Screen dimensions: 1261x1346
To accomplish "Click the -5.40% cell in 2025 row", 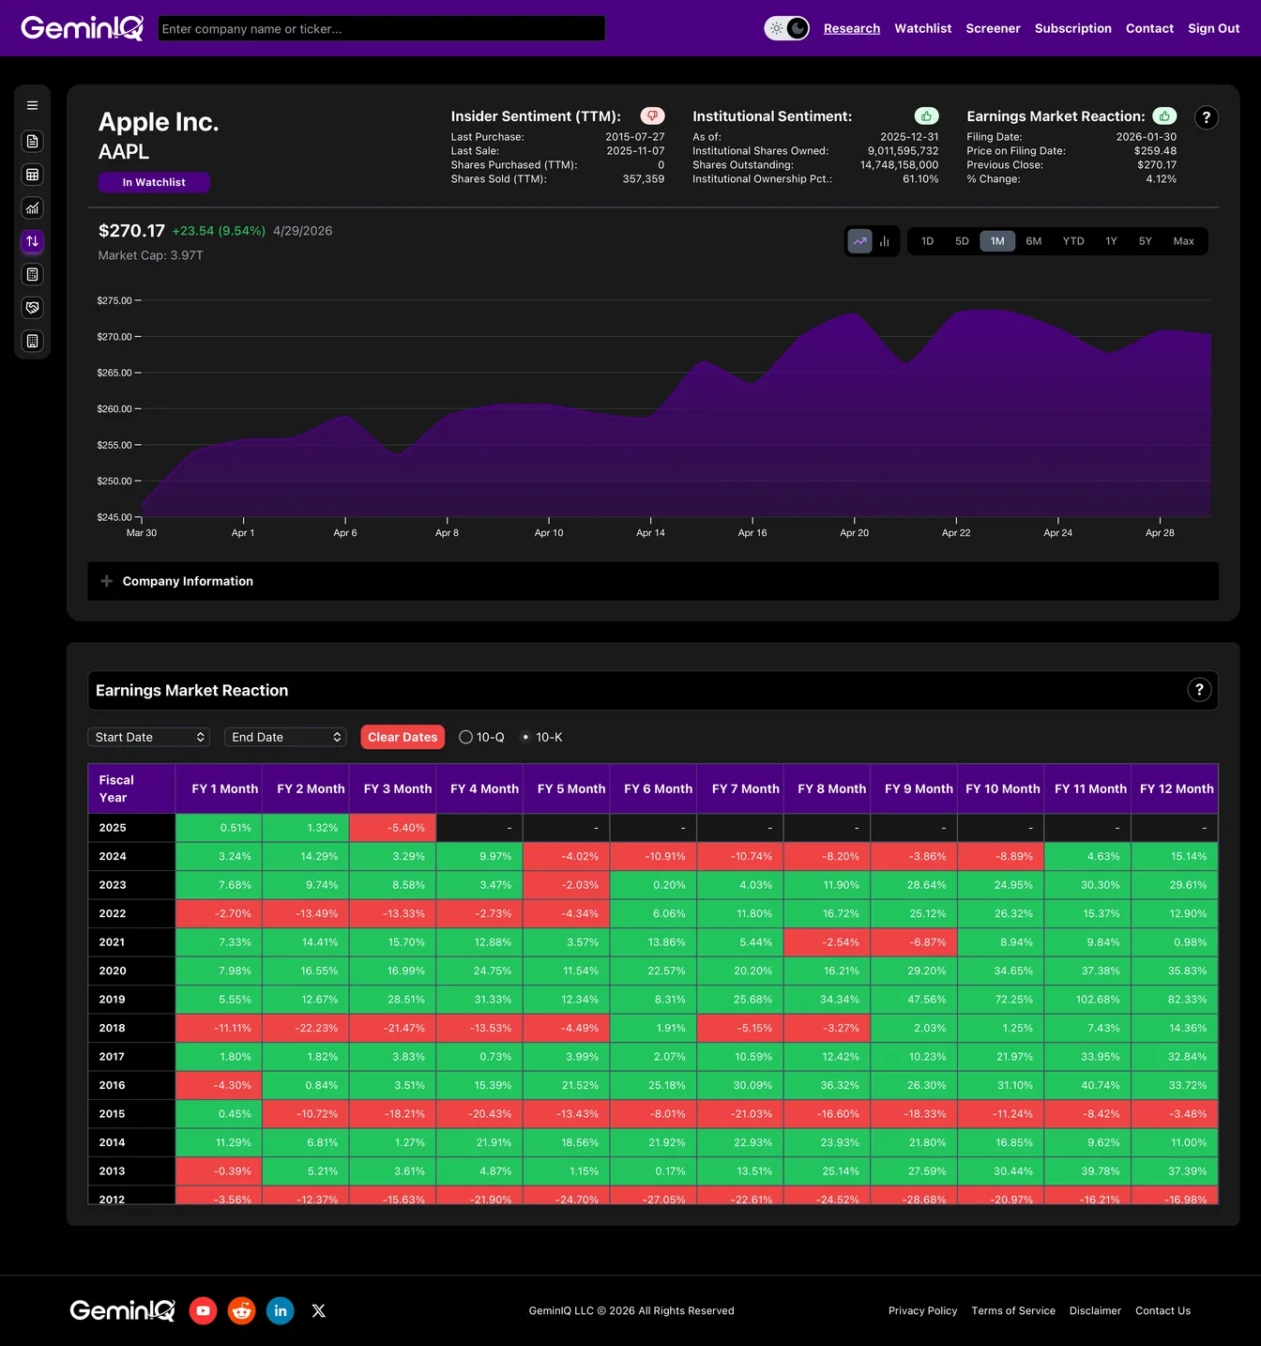I will 392,828.
